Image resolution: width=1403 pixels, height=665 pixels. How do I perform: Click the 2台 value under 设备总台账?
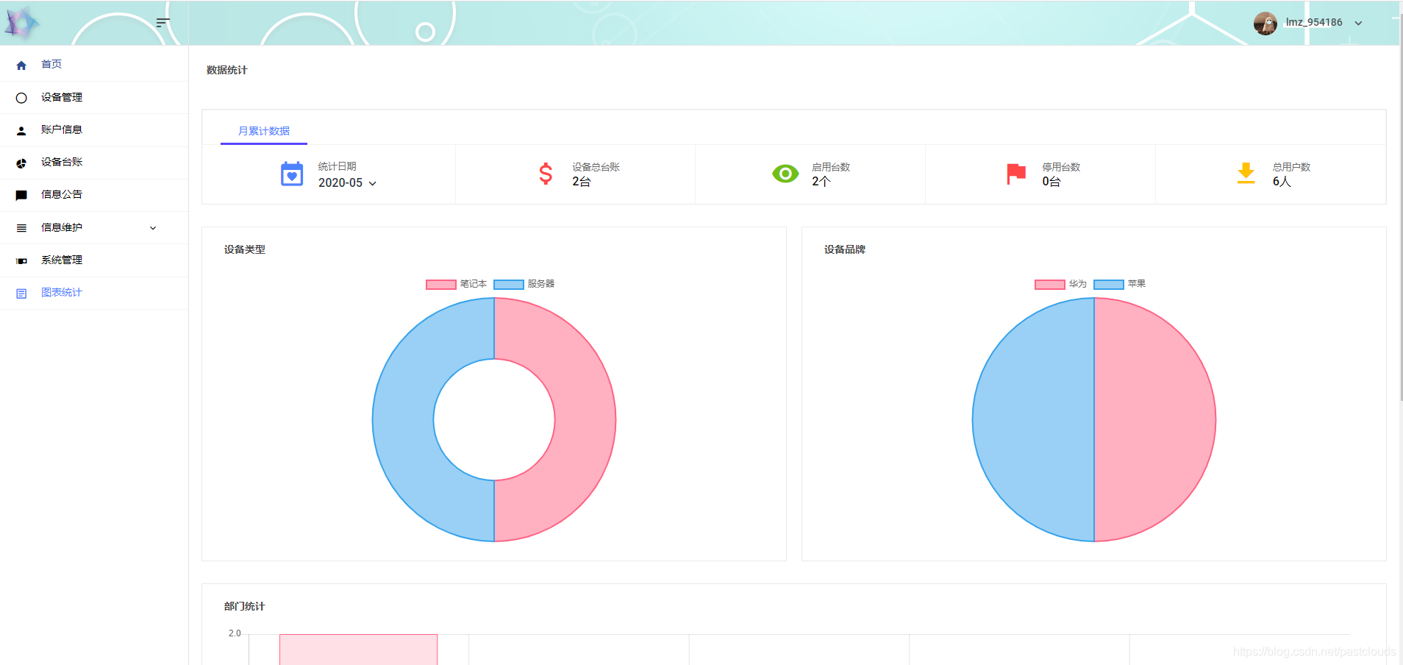pos(582,182)
